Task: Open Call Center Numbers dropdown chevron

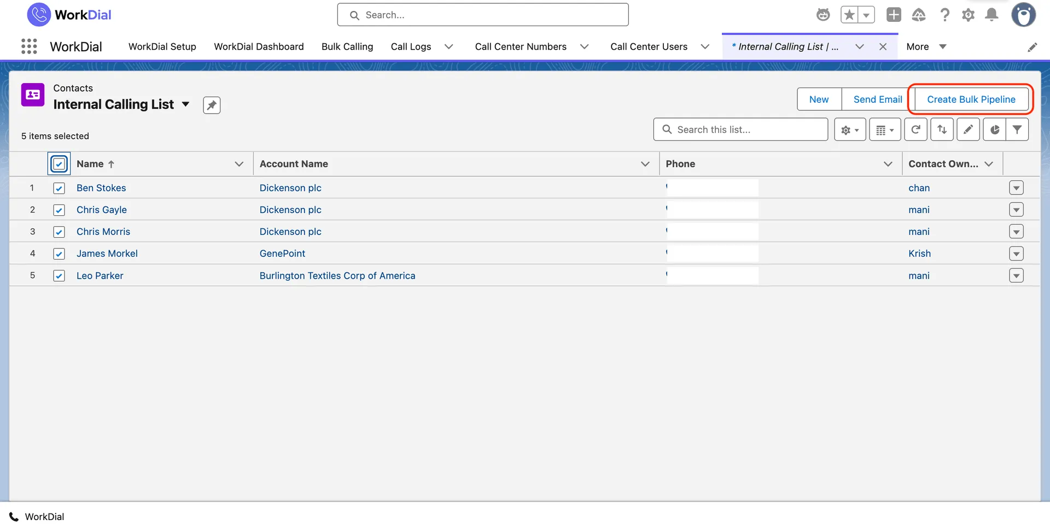Action: 585,46
